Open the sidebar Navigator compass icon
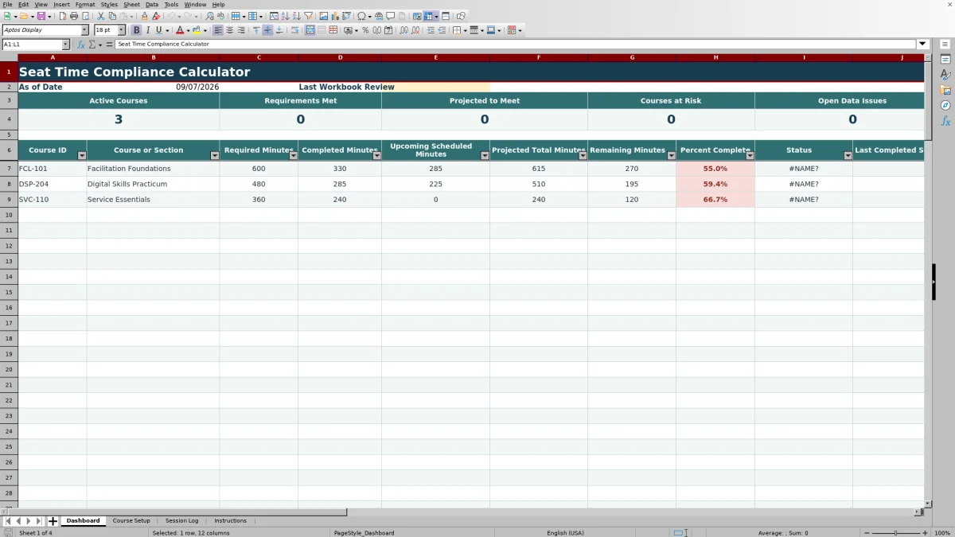Image resolution: width=955 pixels, height=537 pixels. 945,105
